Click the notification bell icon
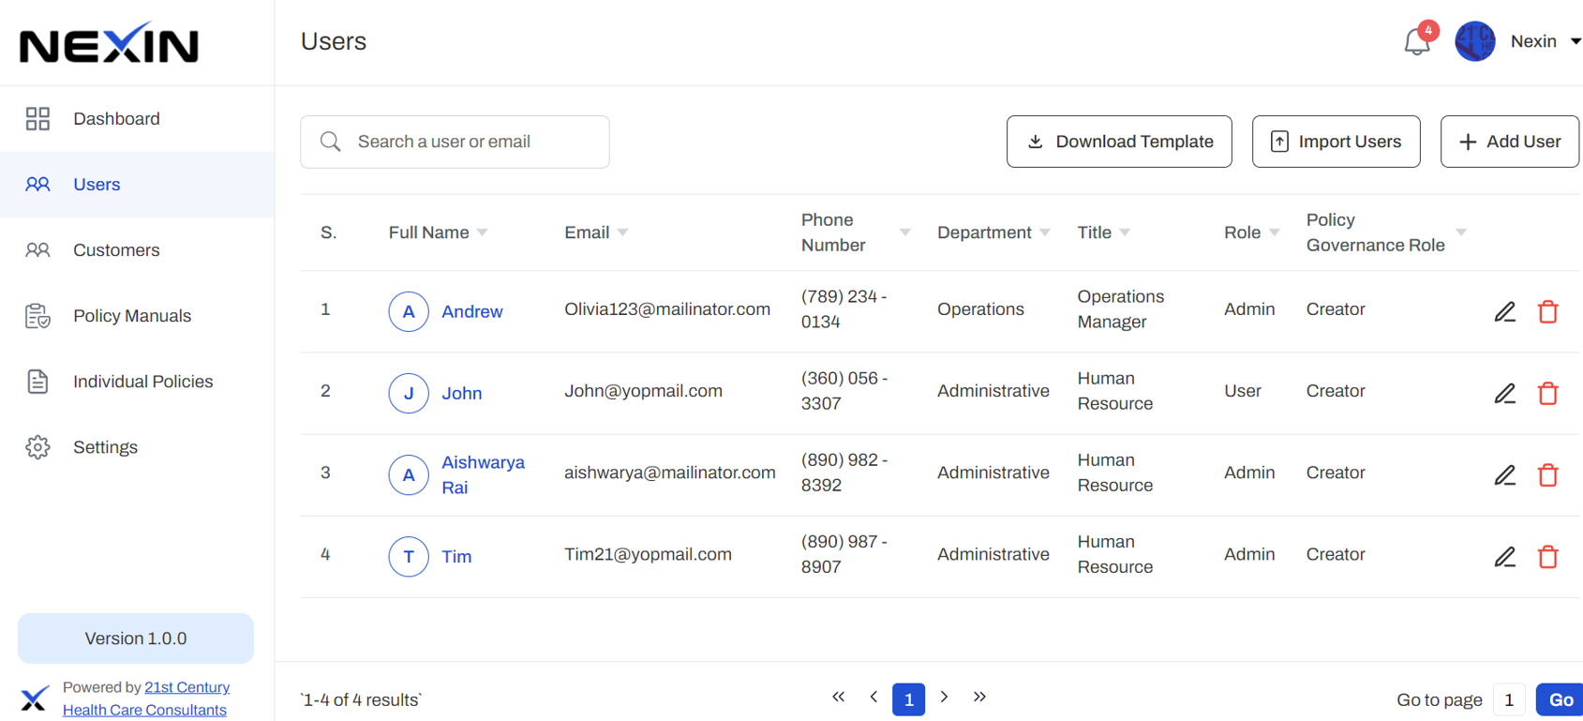1583x721 pixels. point(1416,42)
